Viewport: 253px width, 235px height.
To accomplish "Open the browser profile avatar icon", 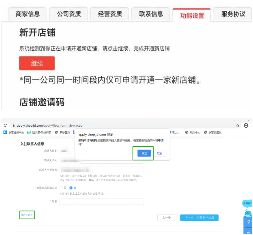I will tap(246, 125).
